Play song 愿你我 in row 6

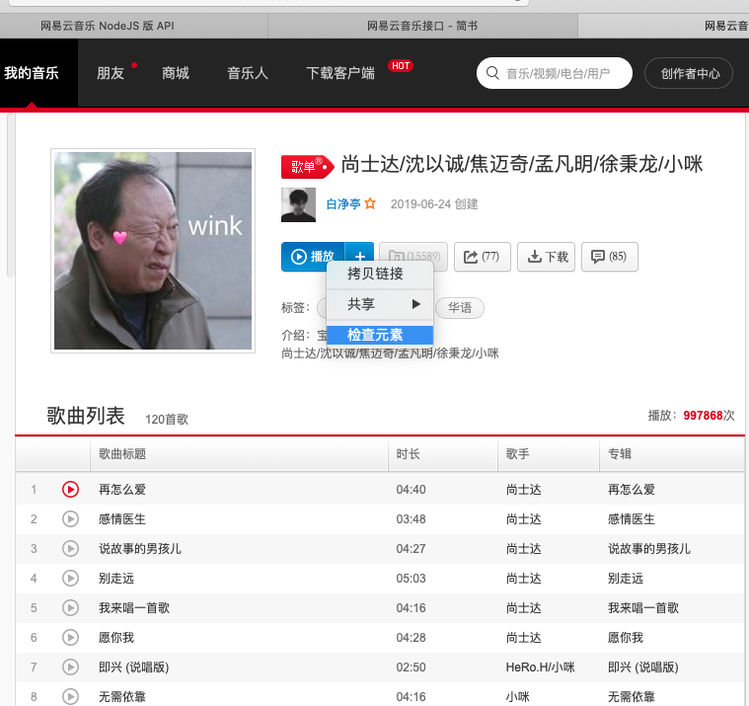tap(70, 638)
